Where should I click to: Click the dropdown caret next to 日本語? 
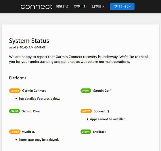tap(103, 7)
